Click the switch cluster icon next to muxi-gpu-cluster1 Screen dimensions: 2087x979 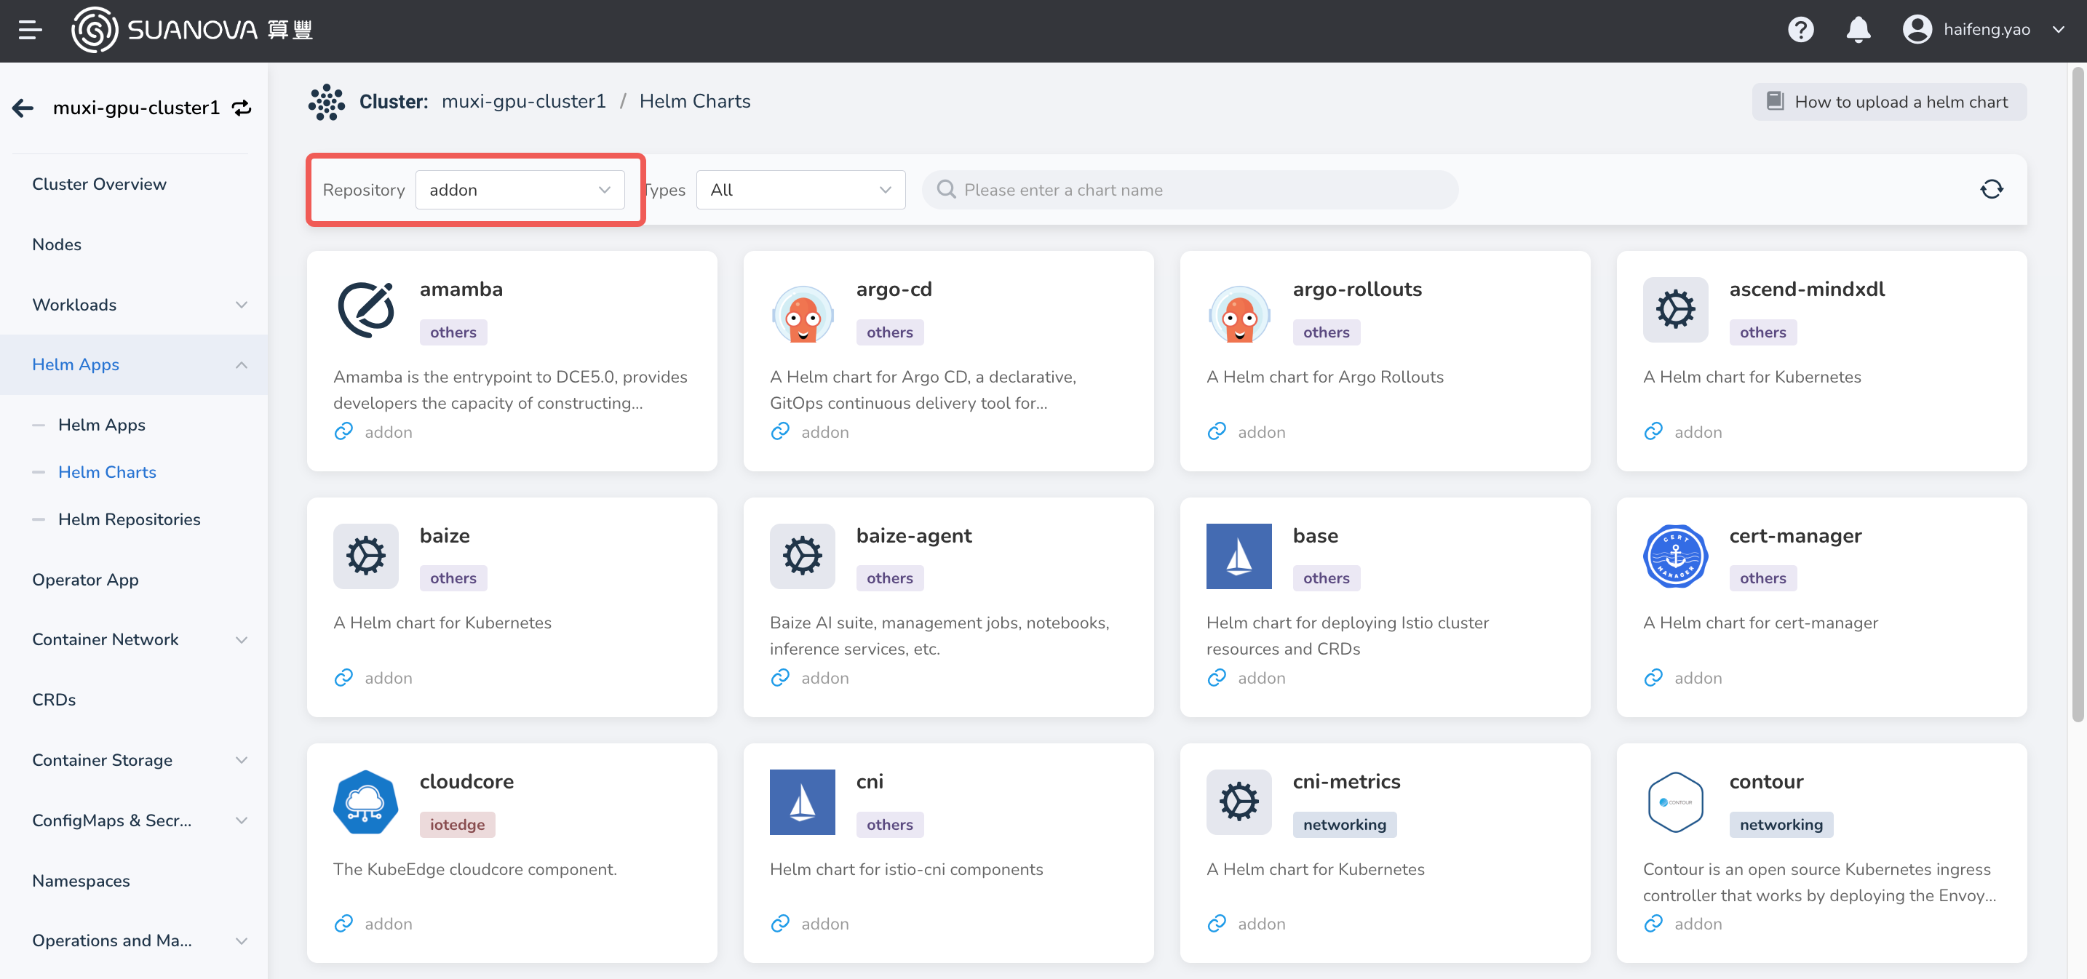pos(242,108)
